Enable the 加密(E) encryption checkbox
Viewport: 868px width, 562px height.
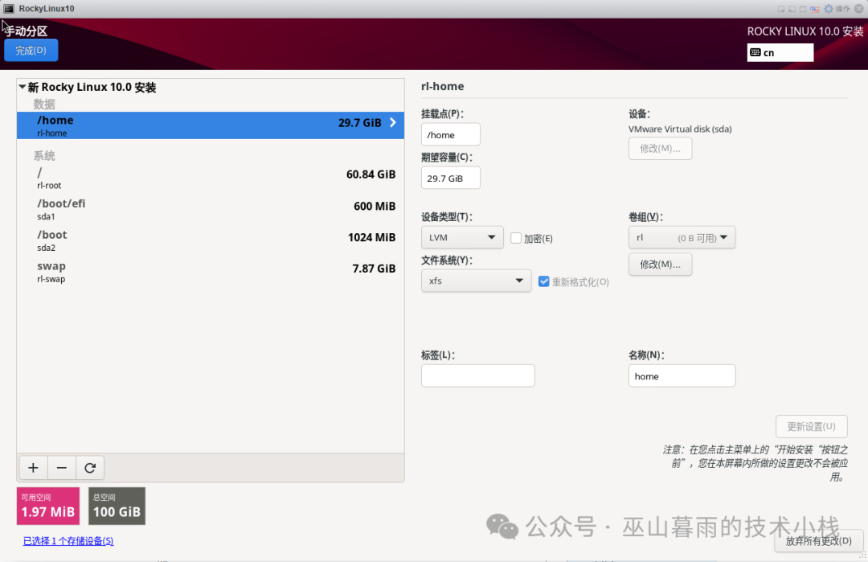pos(515,237)
